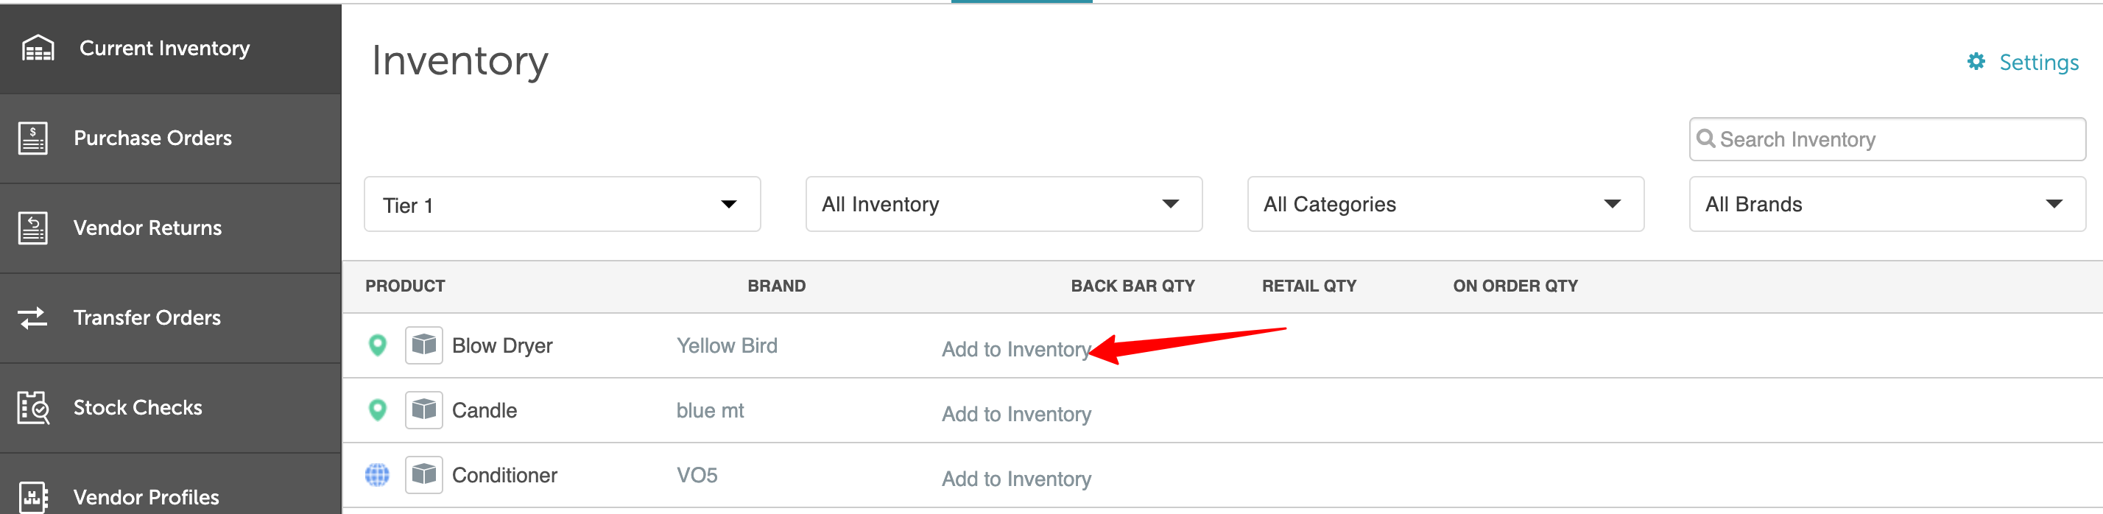
Task: Click the green location pin beside Blow Dryer
Action: 377,345
